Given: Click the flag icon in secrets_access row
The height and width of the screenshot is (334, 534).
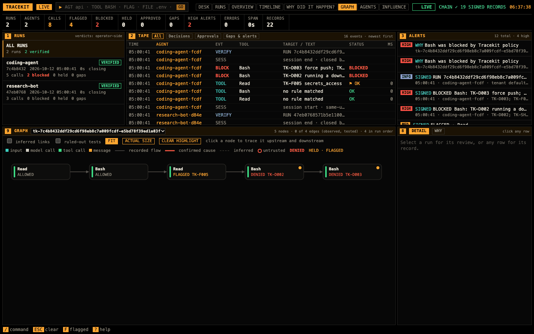Looking at the screenshot, I should point(350,83).
